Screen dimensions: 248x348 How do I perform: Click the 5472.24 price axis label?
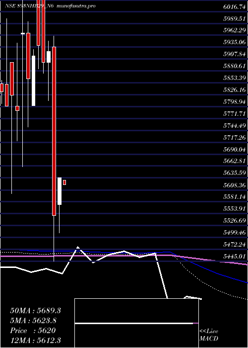pos(235,245)
